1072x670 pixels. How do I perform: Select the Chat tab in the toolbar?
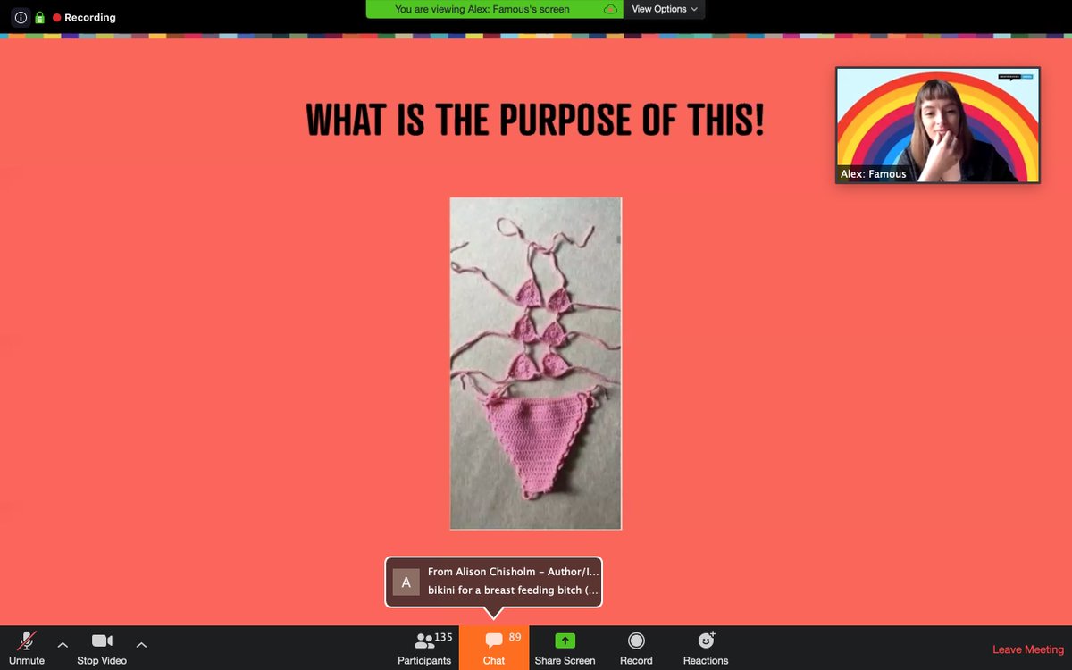tap(494, 648)
